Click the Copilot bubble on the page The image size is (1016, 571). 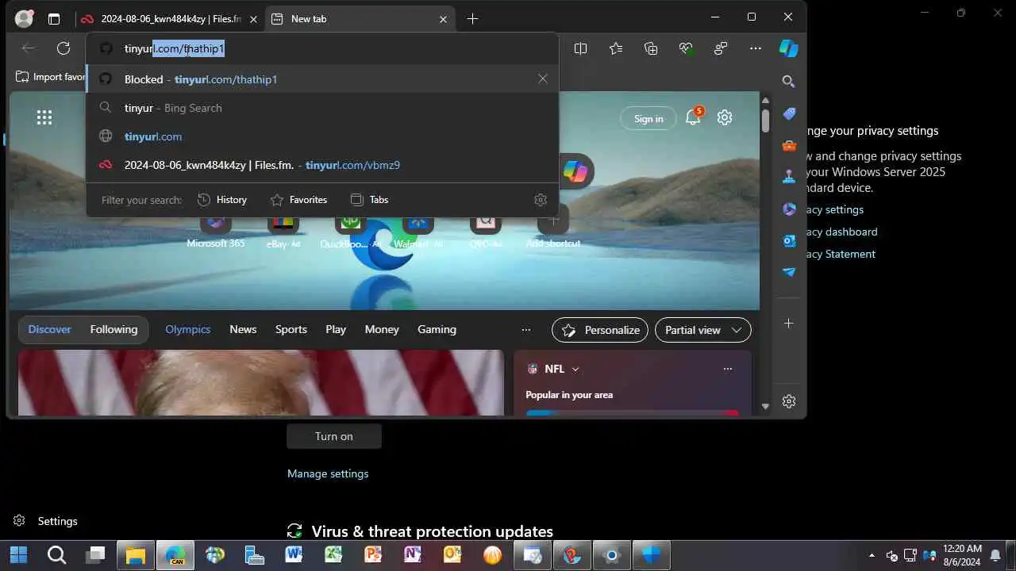click(575, 171)
